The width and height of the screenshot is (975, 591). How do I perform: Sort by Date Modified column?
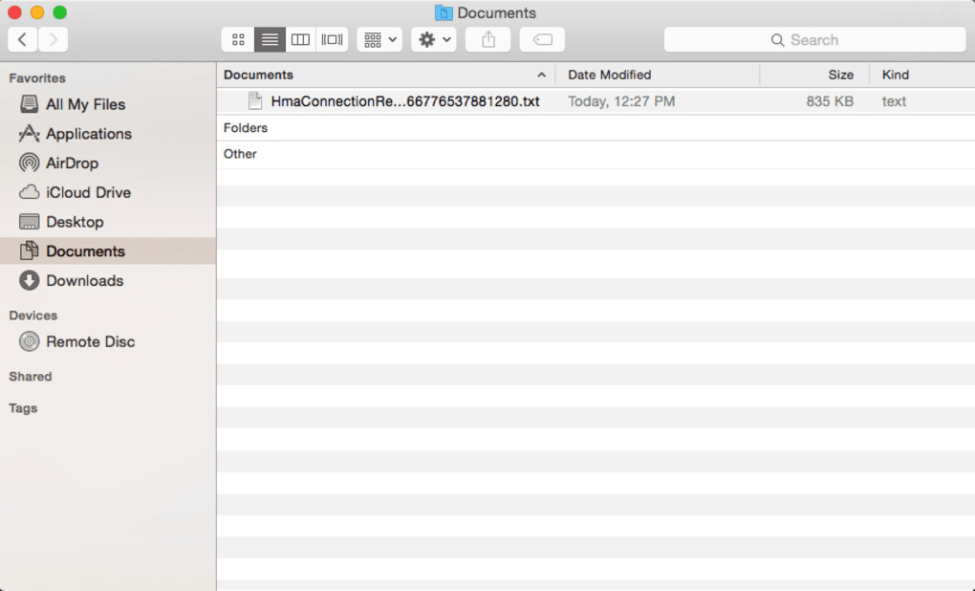click(x=658, y=75)
